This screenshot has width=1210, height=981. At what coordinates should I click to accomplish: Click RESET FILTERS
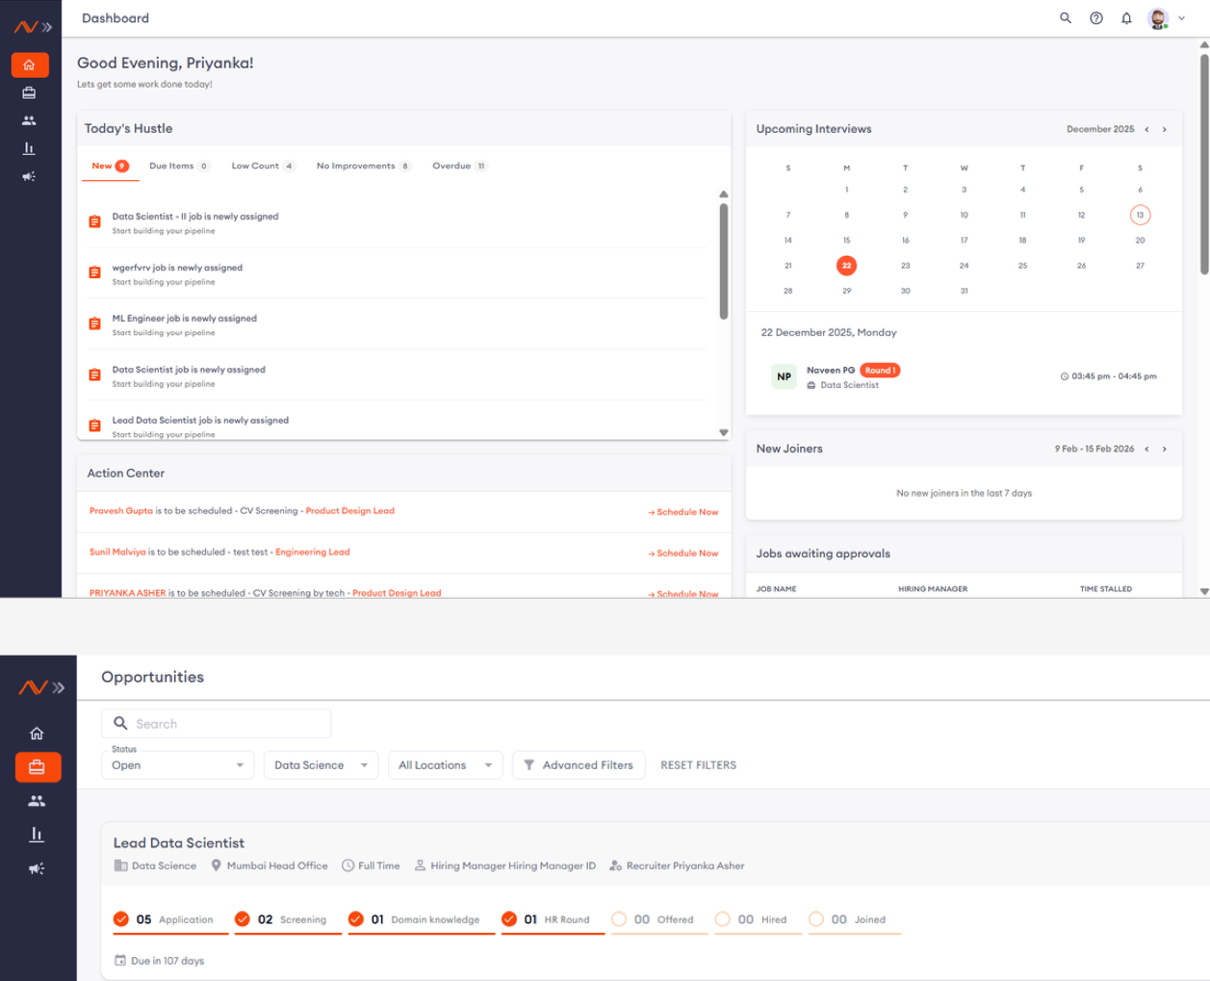click(699, 765)
